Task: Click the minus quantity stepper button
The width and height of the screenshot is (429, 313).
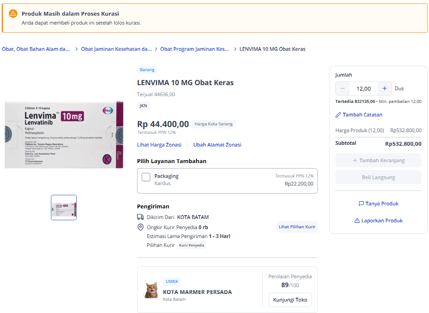Action: [342, 89]
